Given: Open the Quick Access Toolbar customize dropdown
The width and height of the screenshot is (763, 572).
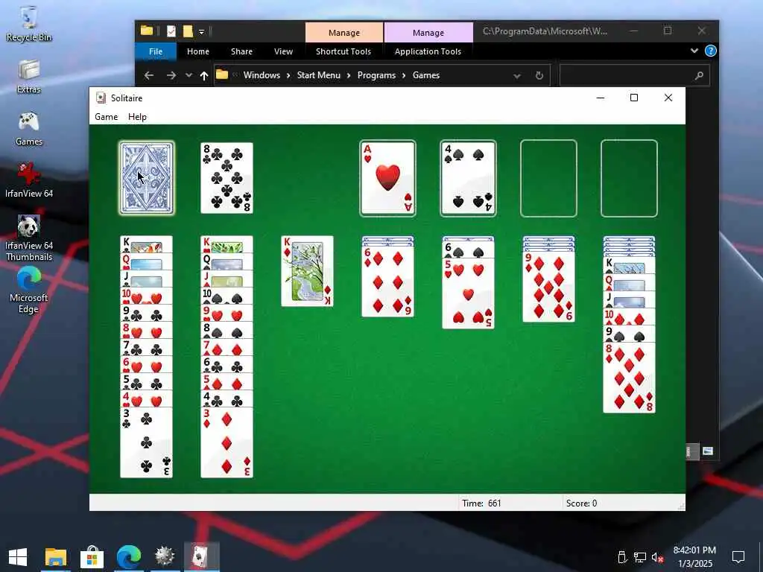Looking at the screenshot, I should point(201,32).
